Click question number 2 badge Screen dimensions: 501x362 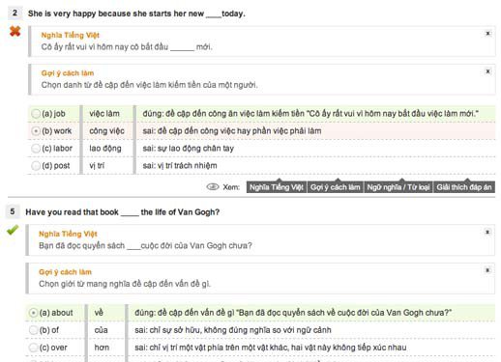pos(15,13)
